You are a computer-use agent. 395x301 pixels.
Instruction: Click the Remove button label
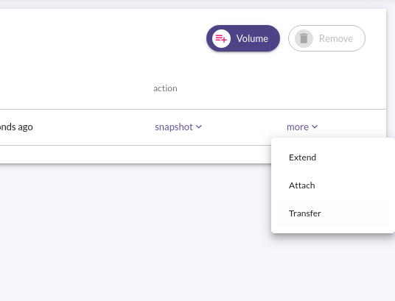(x=336, y=38)
